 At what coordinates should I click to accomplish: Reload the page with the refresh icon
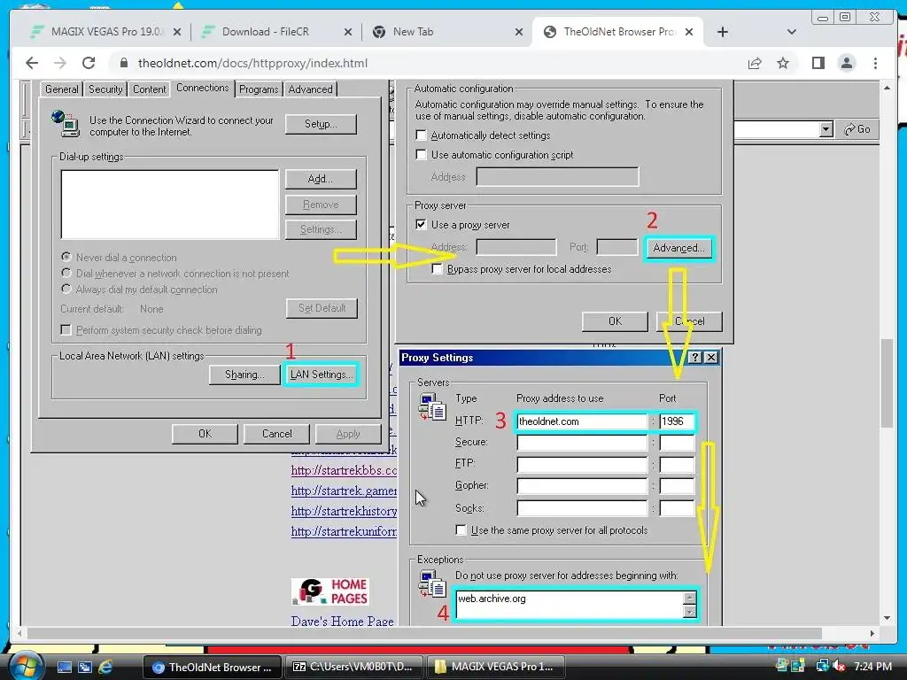tap(89, 63)
